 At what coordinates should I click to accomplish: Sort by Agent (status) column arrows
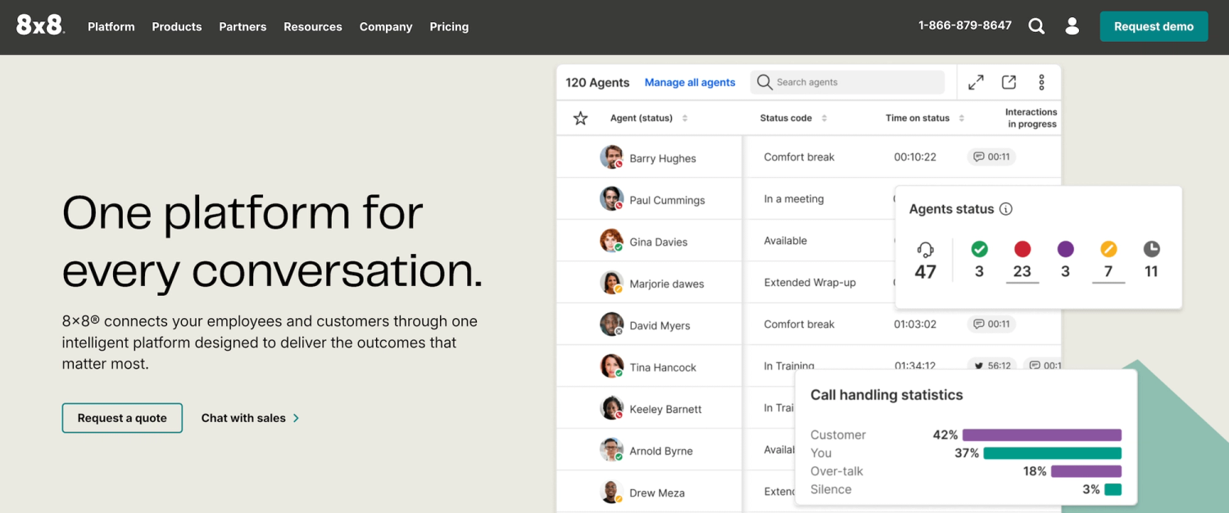pyautogui.click(x=685, y=118)
